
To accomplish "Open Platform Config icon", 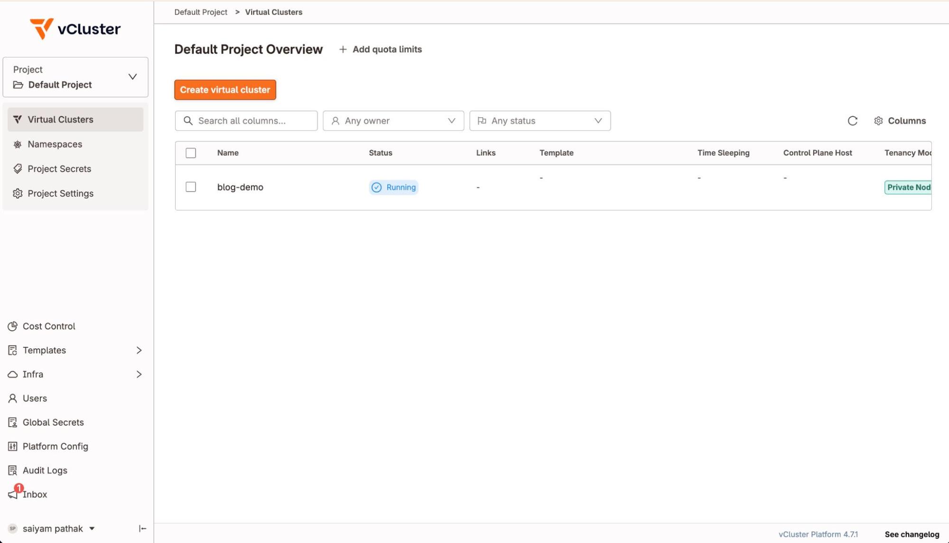I will click(x=13, y=446).
